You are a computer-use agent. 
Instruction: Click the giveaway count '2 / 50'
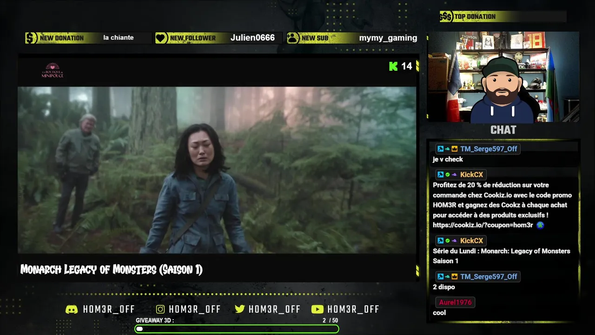[x=330, y=321]
